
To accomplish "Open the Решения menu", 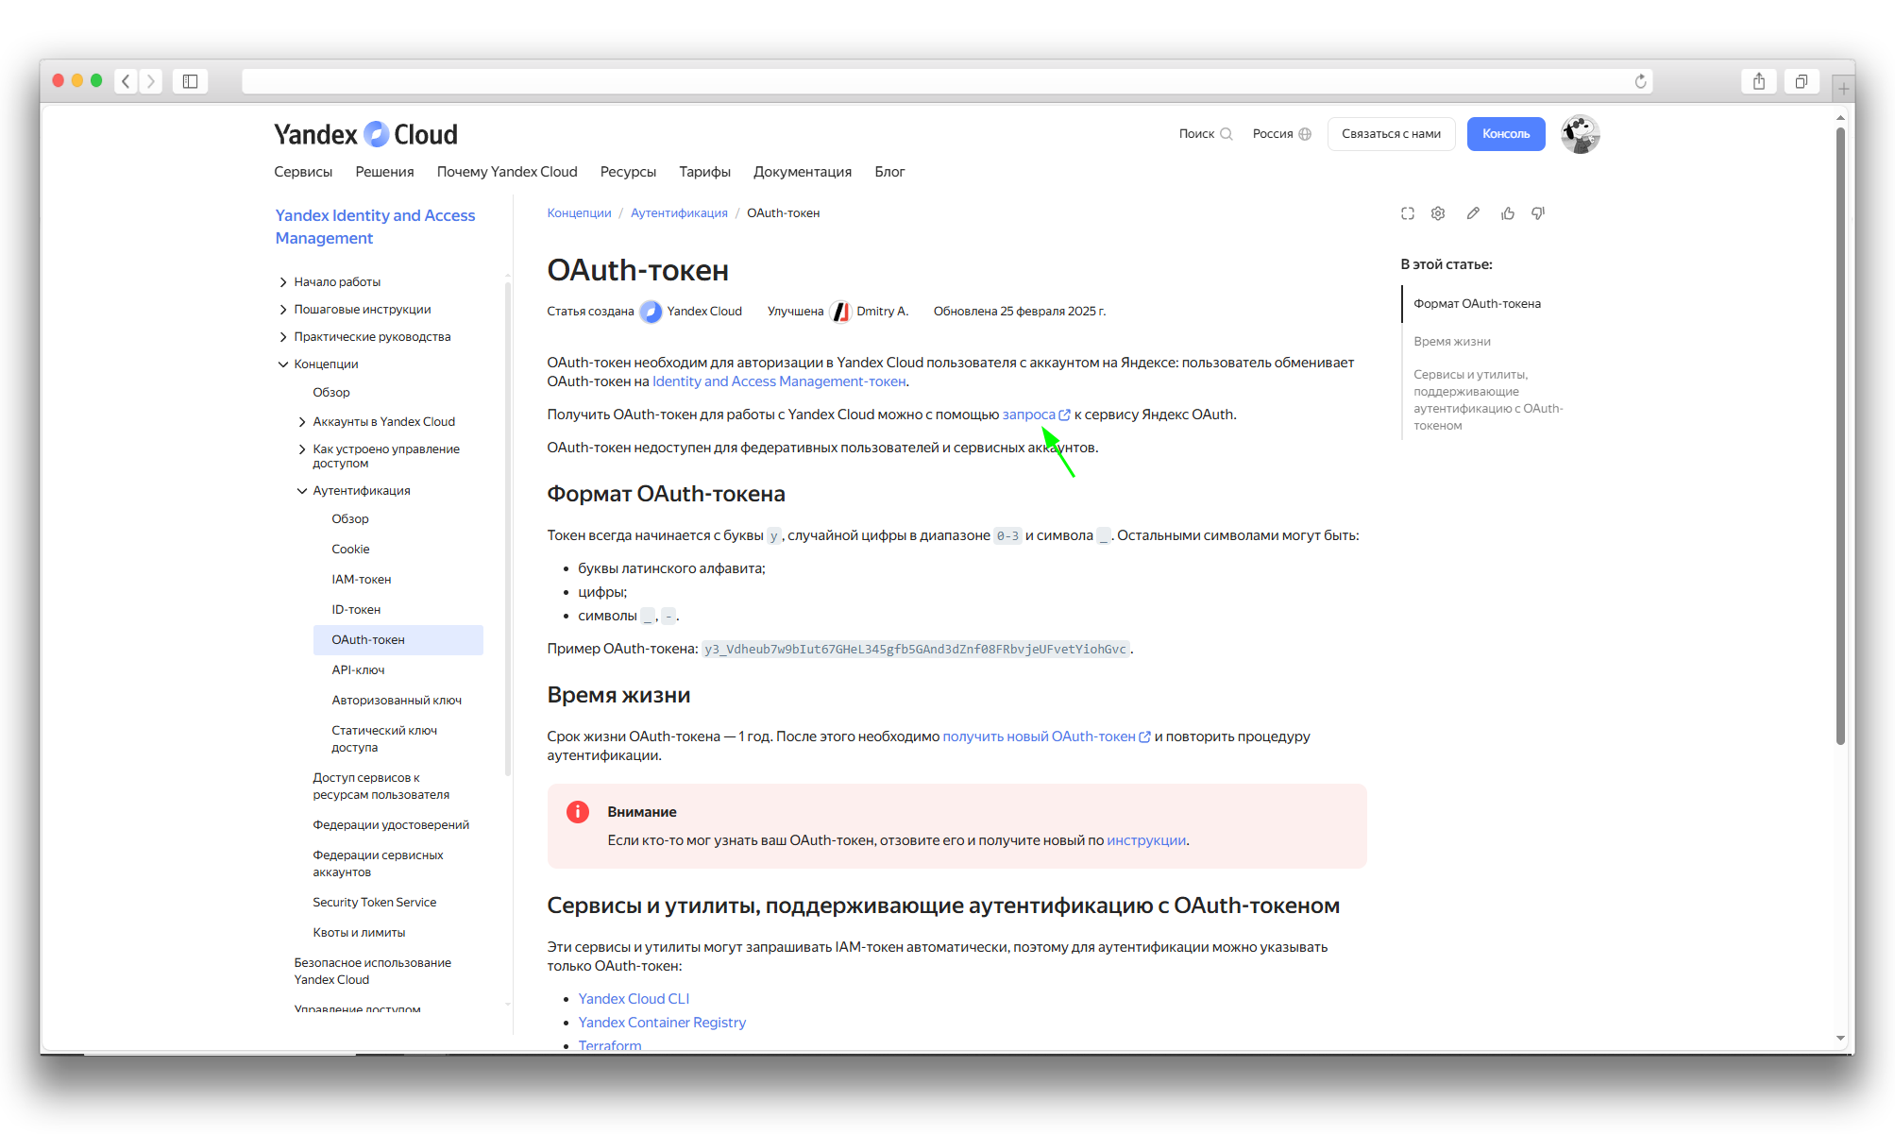I will click(384, 172).
